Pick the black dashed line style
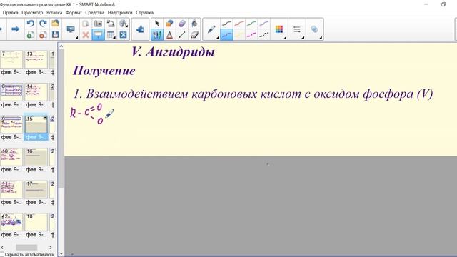This screenshot has width=457, height=257. (264, 35)
